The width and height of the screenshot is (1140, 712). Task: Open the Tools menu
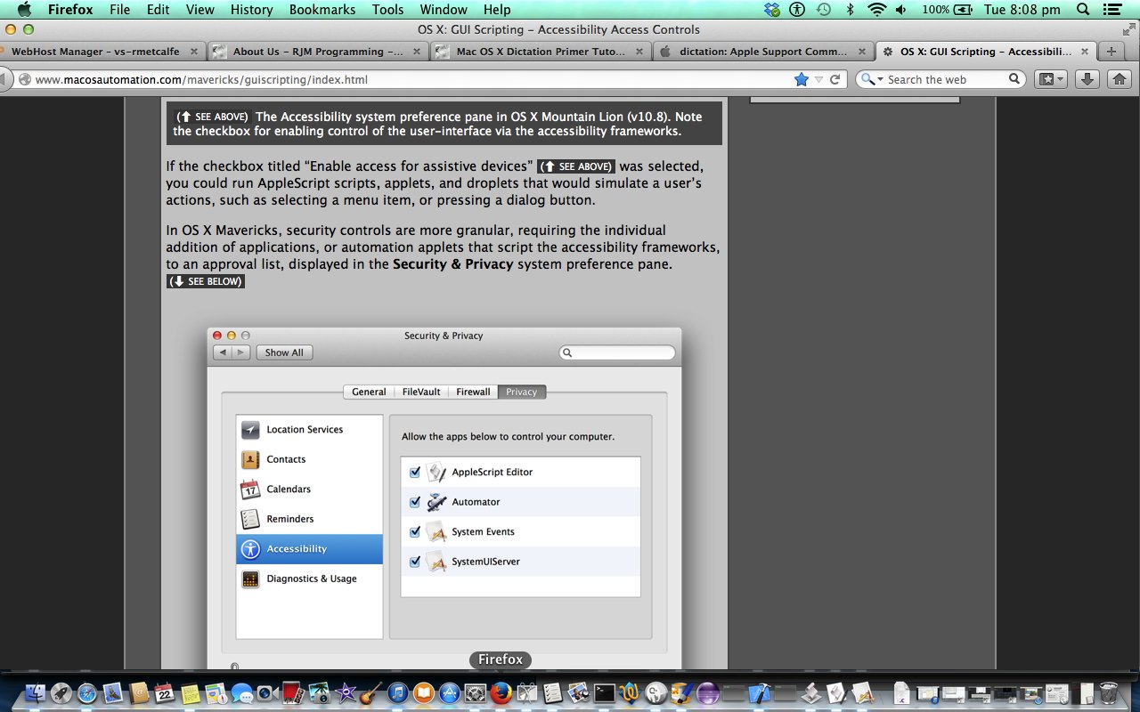pos(388,10)
